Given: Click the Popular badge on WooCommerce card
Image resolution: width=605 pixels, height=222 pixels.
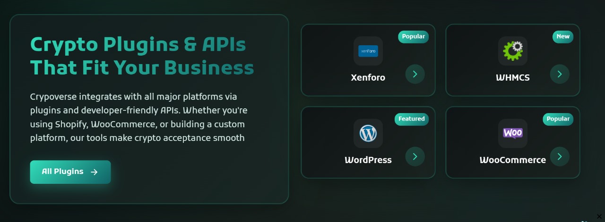Looking at the screenshot, I should [x=558, y=119].
